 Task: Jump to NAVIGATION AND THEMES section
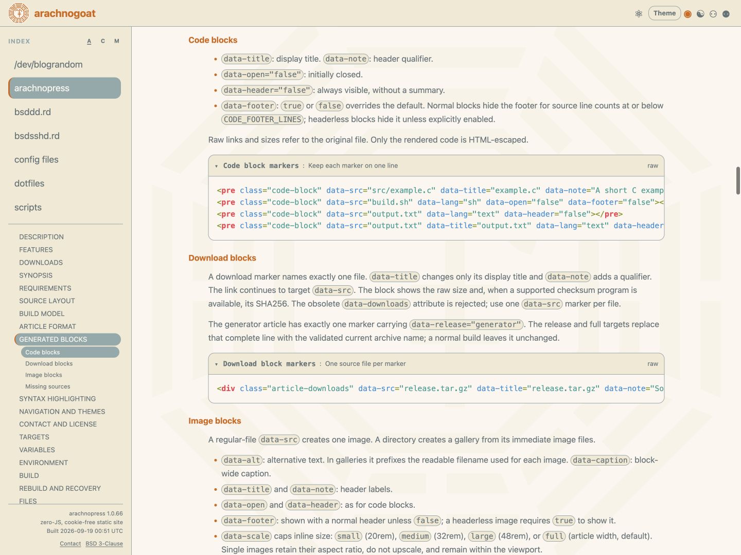pyautogui.click(x=62, y=412)
